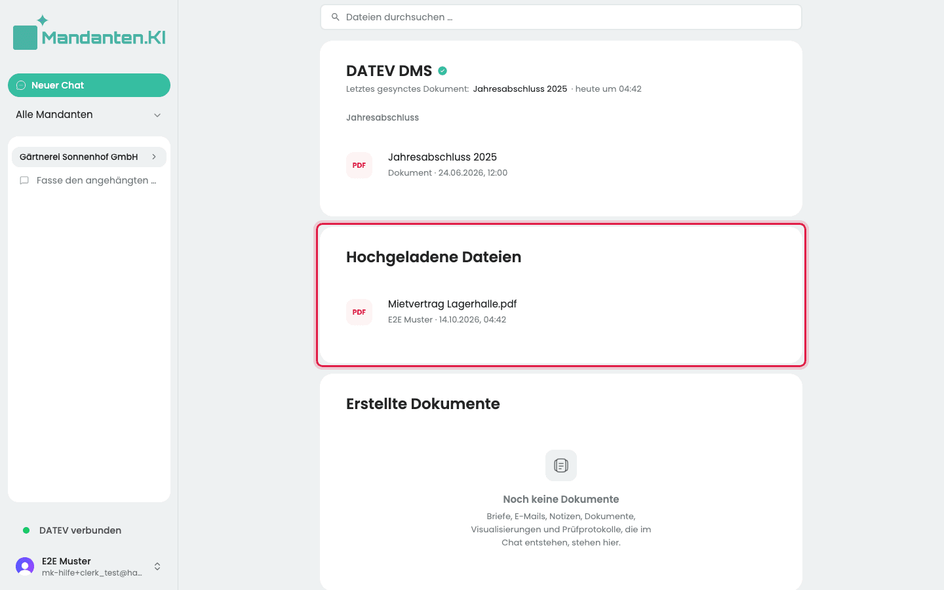Viewport: 944px width, 590px height.
Task: Click the DATEV verbunden status
Action: (80, 530)
